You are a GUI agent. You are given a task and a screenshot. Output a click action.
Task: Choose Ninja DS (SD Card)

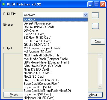(55, 69)
